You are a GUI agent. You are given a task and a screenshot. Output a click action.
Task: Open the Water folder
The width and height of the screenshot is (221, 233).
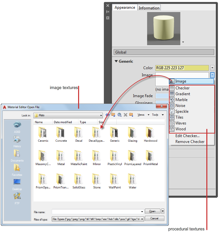pyautogui.click(x=132, y=181)
